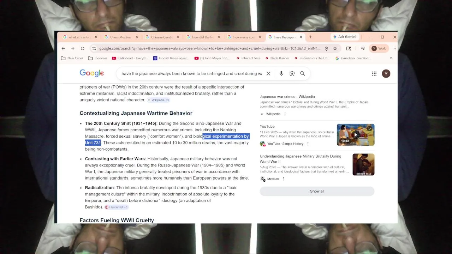Open more options for Medium source
452x254 pixels.
pyautogui.click(x=283, y=179)
